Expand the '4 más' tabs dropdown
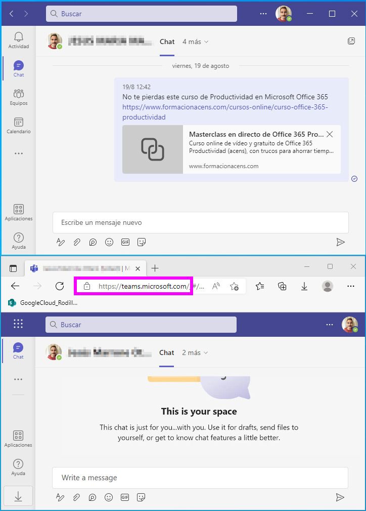Image resolution: width=366 pixels, height=511 pixels. point(195,42)
